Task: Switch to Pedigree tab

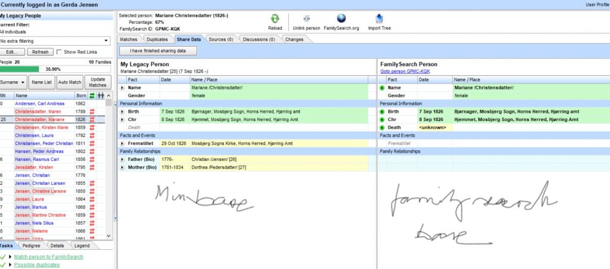Action: tap(31, 246)
